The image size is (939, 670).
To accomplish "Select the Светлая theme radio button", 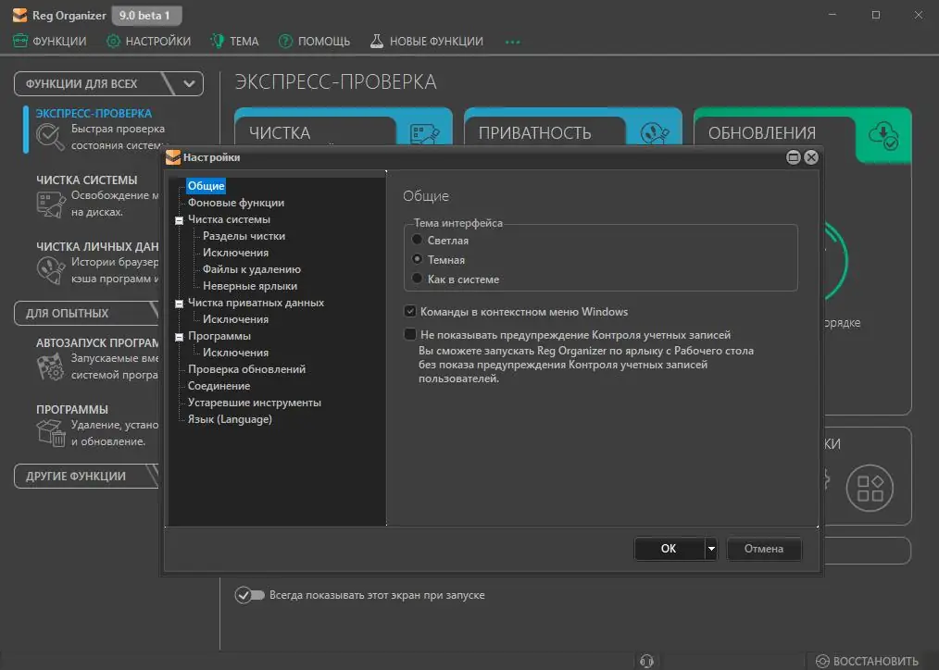I will (418, 240).
